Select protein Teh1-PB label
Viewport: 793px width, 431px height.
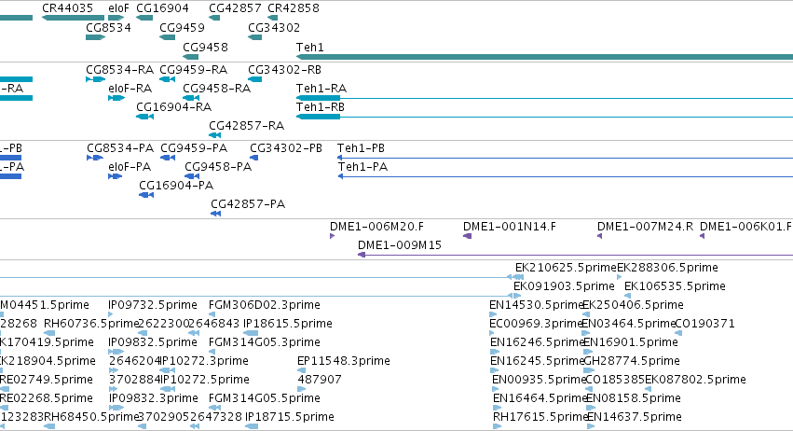pos(362,148)
